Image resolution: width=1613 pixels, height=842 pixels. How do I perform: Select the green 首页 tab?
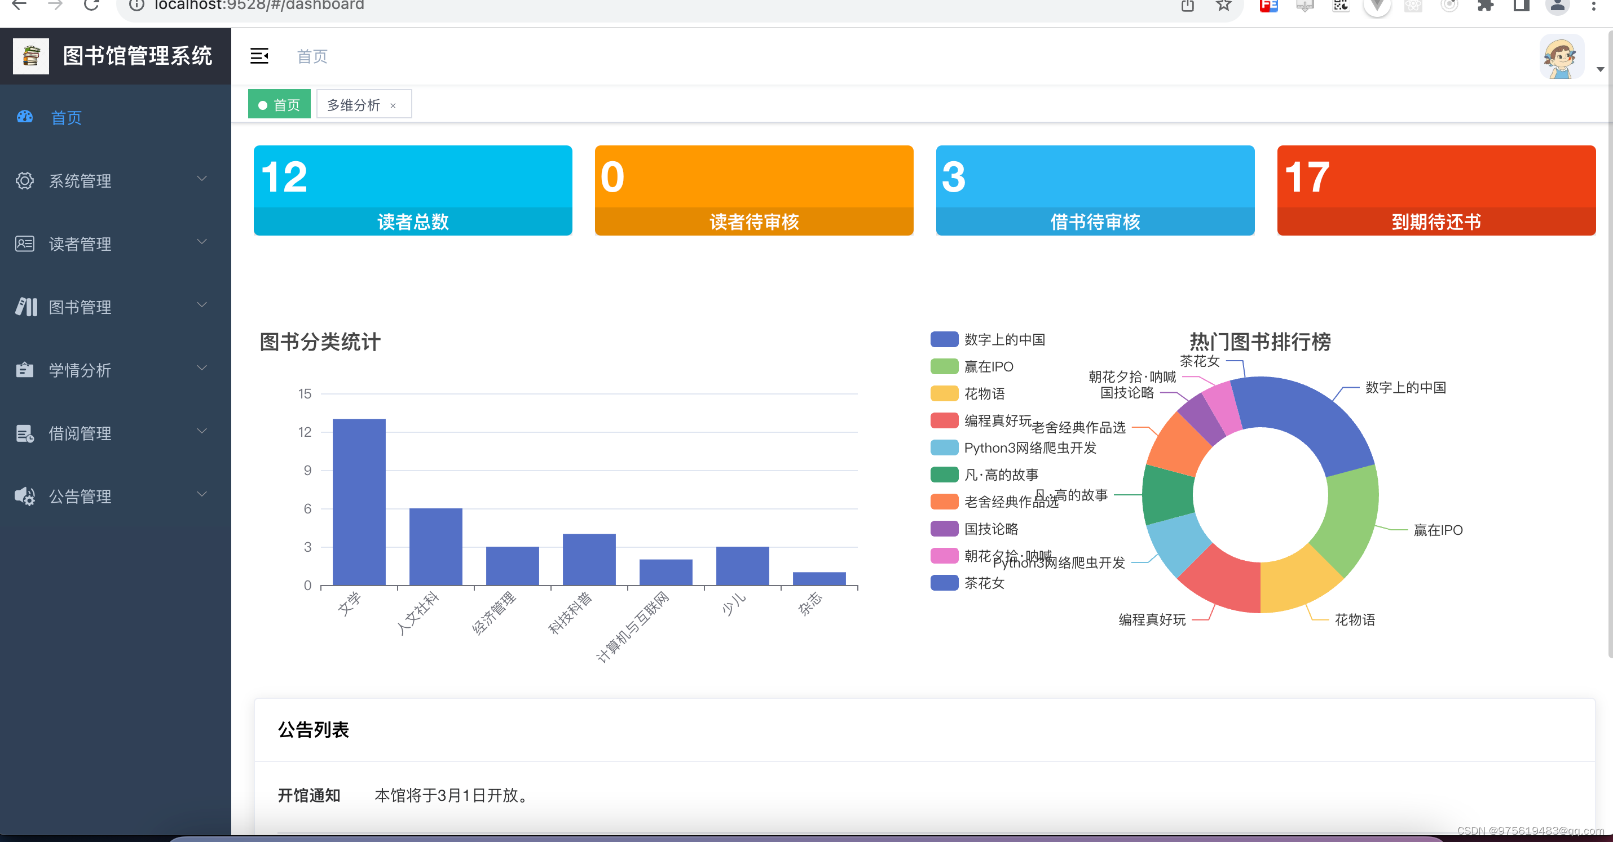click(x=279, y=104)
